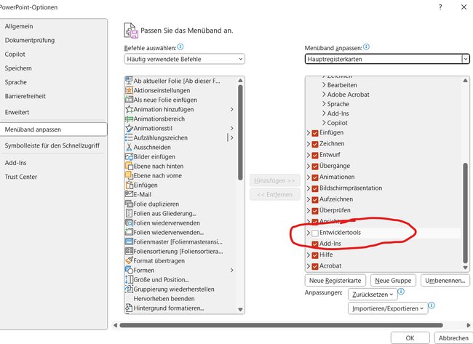Click info icon next to Menüband anpassen label
Image resolution: width=473 pixels, height=344 pixels.
coord(366,47)
